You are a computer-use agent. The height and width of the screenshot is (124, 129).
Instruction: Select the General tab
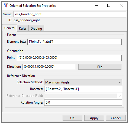point(10,28)
